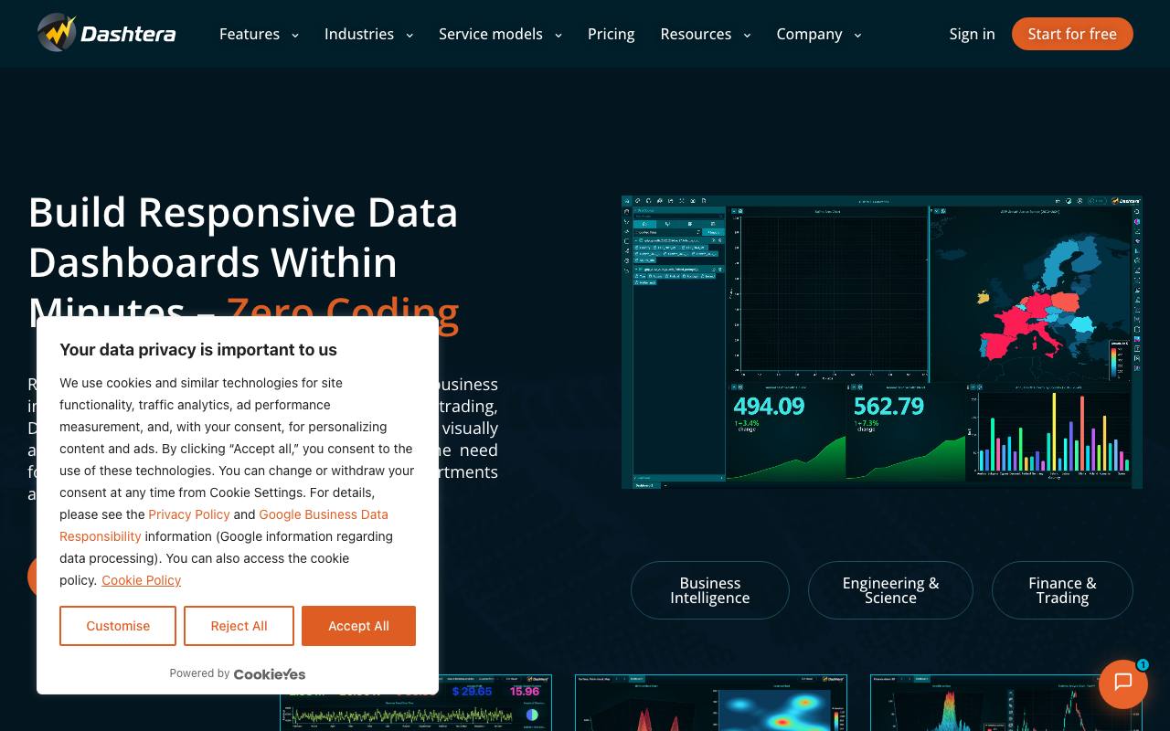Click the CookieYes branding logo
This screenshot has height=731, width=1170.
(270, 673)
